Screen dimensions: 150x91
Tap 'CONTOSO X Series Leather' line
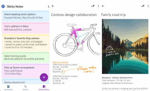[65, 65]
